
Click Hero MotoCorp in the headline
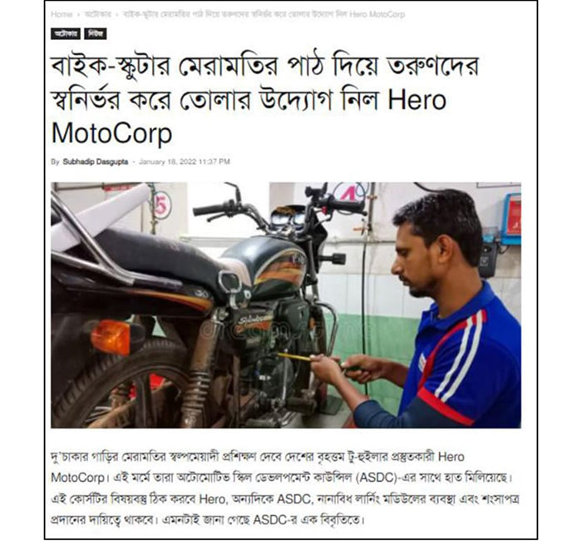(249, 117)
